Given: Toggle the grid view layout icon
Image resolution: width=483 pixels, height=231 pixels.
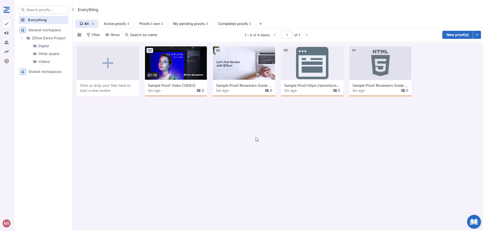Looking at the screenshot, I should click(79, 35).
